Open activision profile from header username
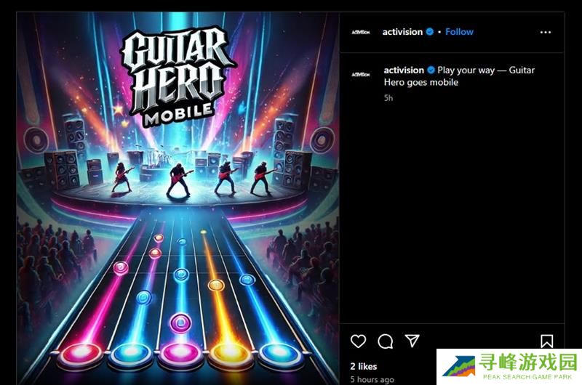 (x=402, y=32)
